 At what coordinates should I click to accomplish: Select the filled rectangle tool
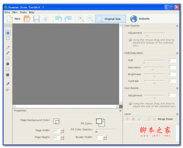[7, 75]
